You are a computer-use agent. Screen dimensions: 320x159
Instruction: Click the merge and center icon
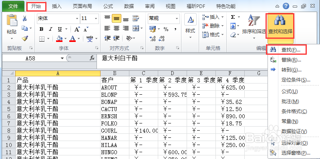[136, 28]
